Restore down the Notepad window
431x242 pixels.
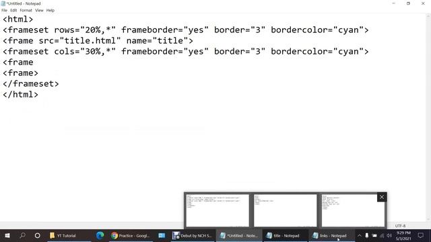coord(408,3)
